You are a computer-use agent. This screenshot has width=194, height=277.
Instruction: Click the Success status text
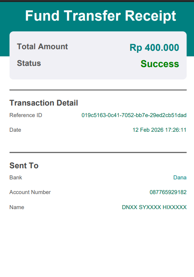click(x=160, y=64)
